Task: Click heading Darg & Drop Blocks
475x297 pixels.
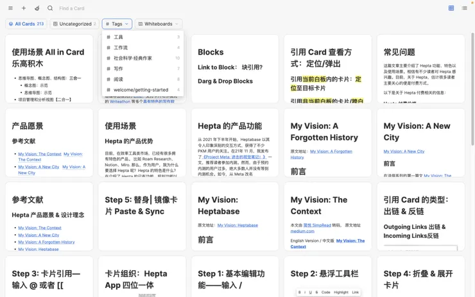Action: (225, 81)
